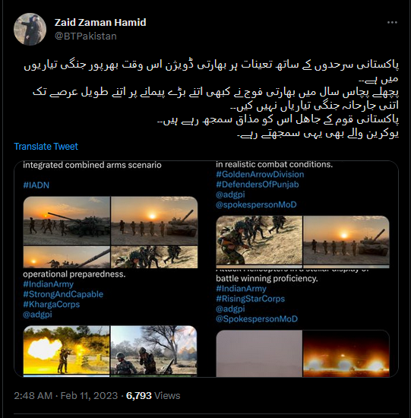The width and height of the screenshot is (411, 418).
Task: Open the @BTPakistan handle link
Action: [86, 36]
